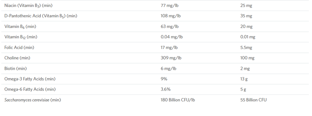The height and width of the screenshot is (116, 312).
Task: Click the Saccharomyces cerevisiae italic label
Action: pyautogui.click(x=27, y=100)
